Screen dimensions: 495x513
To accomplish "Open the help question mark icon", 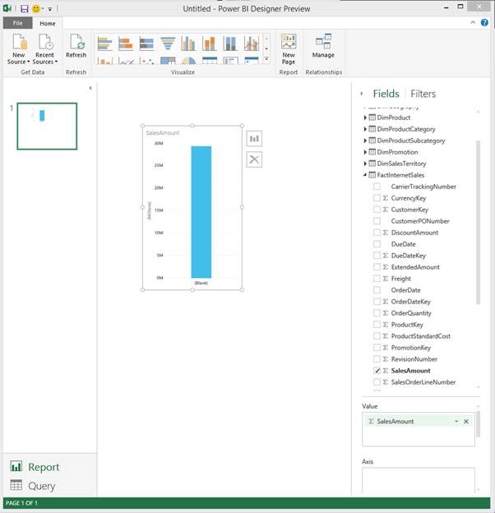I will [484, 22].
